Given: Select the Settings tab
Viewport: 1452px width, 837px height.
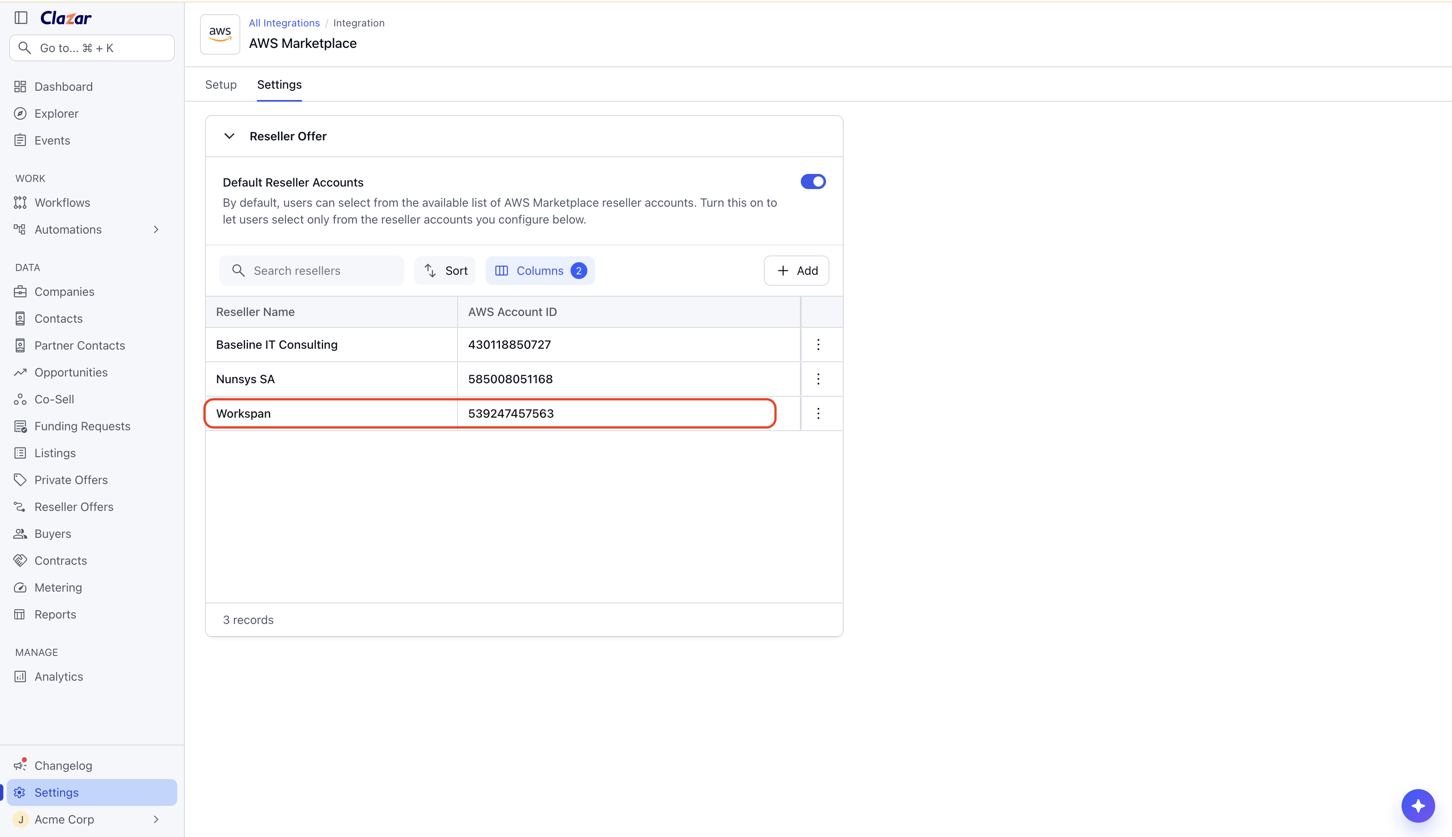Looking at the screenshot, I should pyautogui.click(x=279, y=84).
